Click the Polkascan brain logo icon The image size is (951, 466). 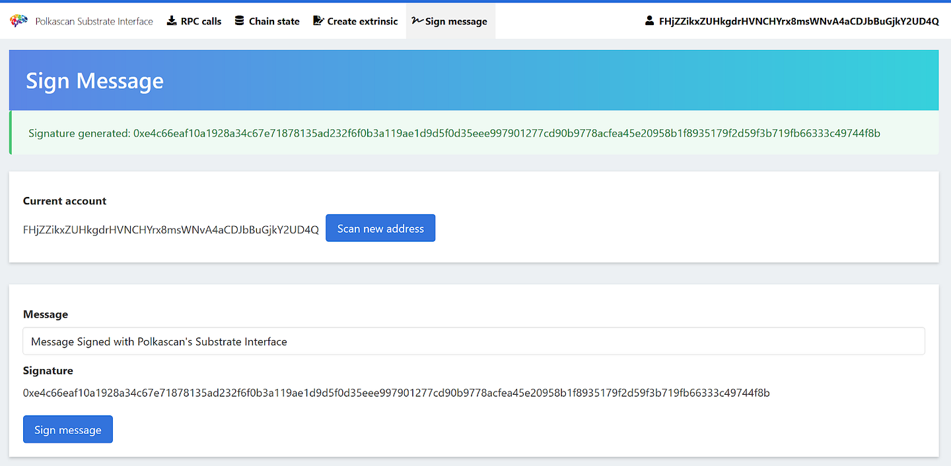(18, 21)
